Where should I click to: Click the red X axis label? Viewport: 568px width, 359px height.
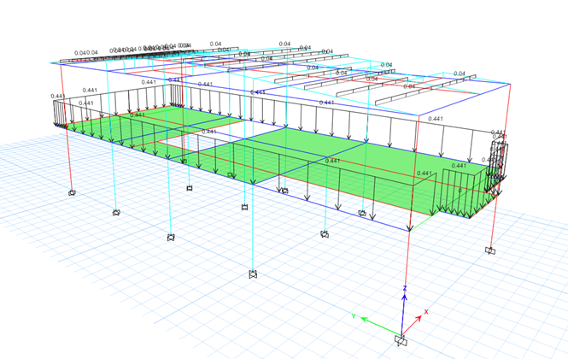(426, 312)
